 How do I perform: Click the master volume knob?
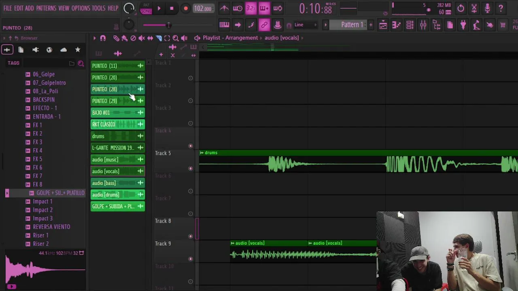pos(129,8)
